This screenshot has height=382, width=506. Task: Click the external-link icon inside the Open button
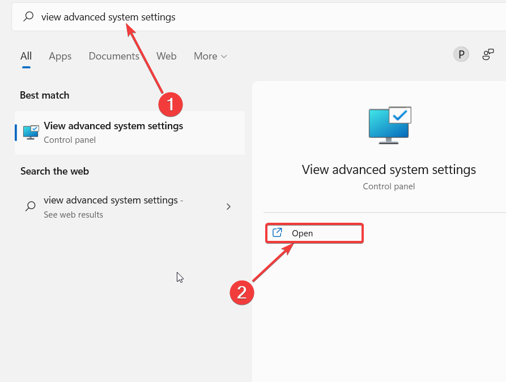[x=277, y=233]
